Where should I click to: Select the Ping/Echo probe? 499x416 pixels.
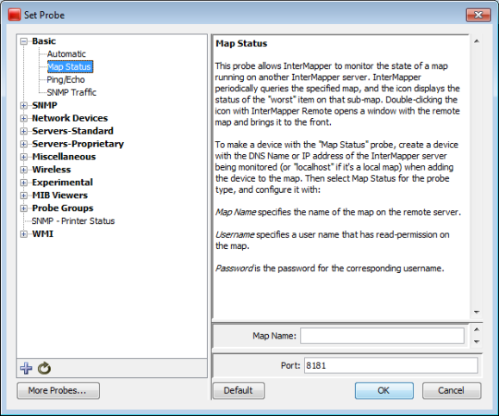click(65, 79)
